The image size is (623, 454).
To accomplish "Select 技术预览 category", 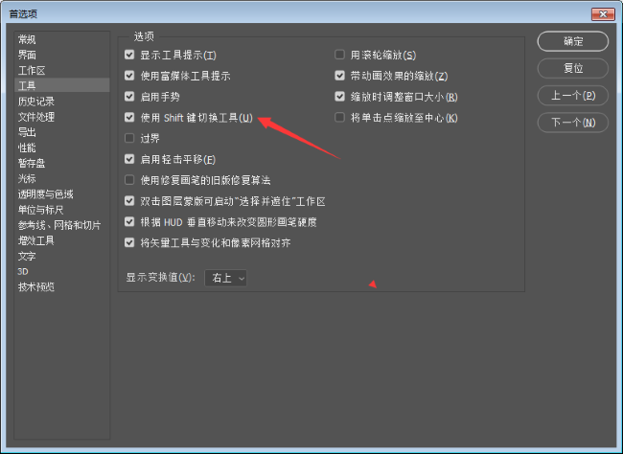I will (36, 286).
